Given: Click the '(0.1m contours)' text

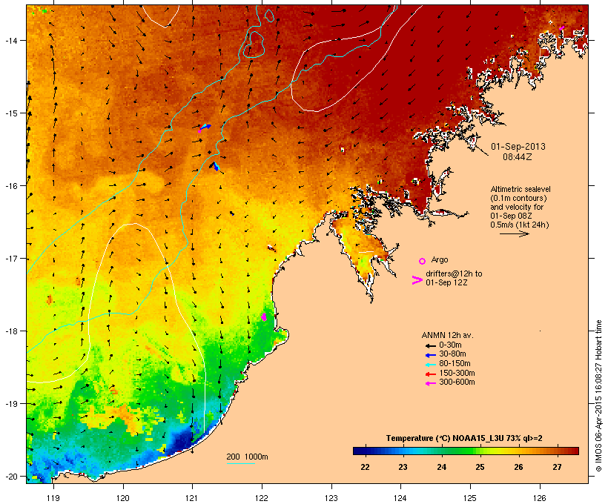Looking at the screenshot, I should click(518, 198).
